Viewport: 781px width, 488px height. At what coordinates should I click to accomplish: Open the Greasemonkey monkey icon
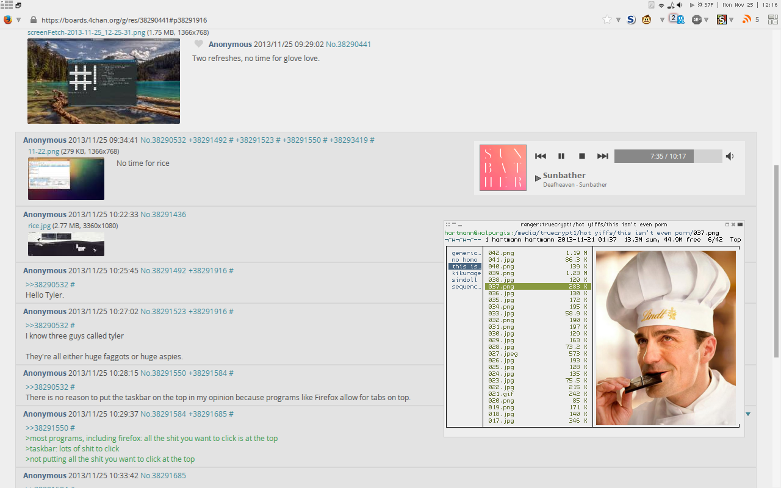coord(646,20)
